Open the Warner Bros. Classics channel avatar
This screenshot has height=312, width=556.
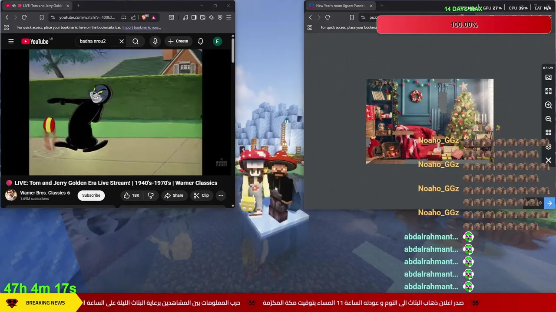(x=11, y=195)
